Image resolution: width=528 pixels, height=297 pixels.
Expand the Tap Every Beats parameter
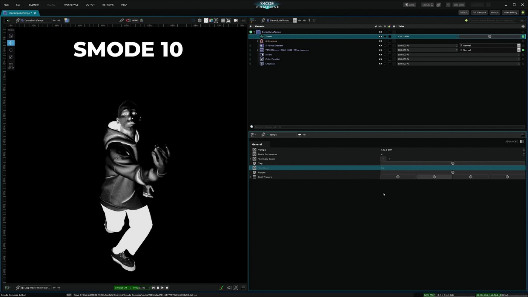click(250, 159)
